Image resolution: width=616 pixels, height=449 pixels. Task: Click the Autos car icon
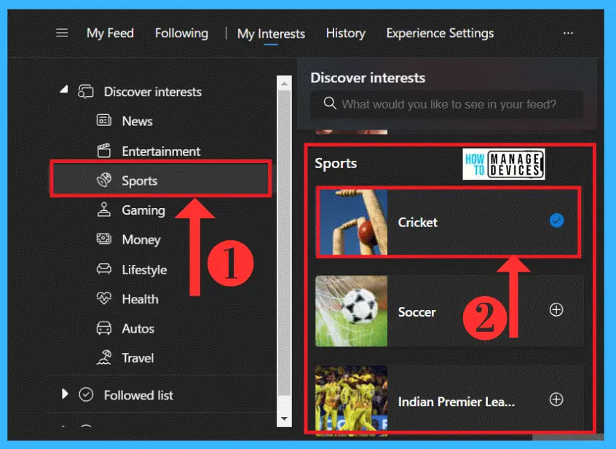[104, 327]
